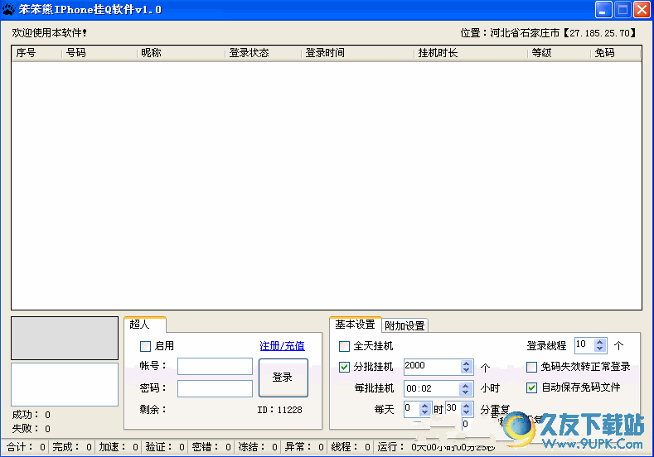Focus the 帐号 input field
654x457 pixels.
(215, 366)
